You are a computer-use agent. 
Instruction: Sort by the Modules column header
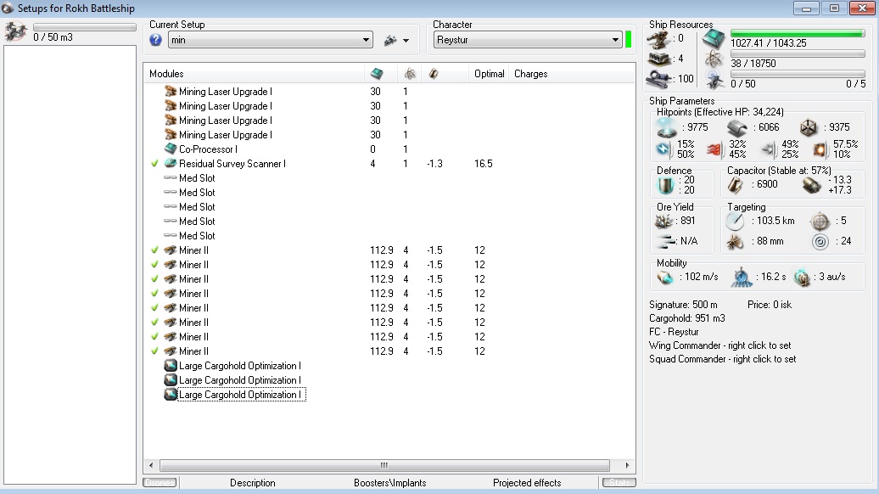click(166, 74)
